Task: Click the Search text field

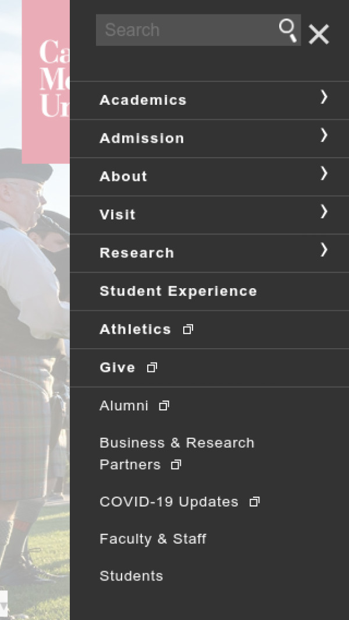Action: coord(186,30)
